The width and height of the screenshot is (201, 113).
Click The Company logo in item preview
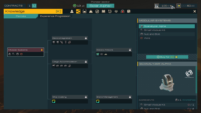point(189,74)
